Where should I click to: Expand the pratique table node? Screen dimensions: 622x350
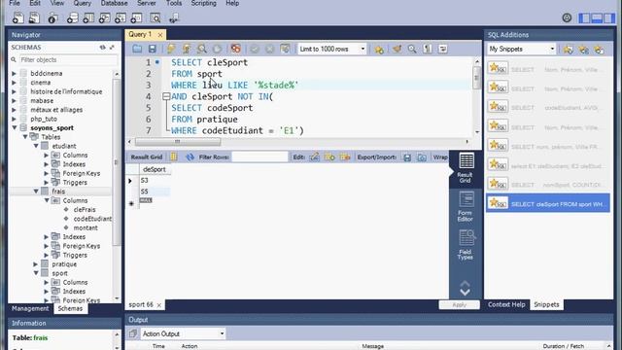(x=36, y=264)
